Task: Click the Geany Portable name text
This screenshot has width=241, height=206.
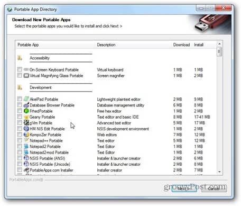Action: pos(42,117)
